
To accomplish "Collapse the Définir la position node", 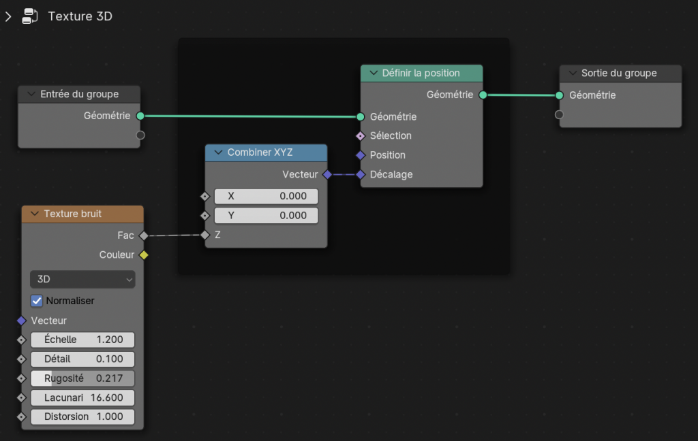I will coord(372,73).
